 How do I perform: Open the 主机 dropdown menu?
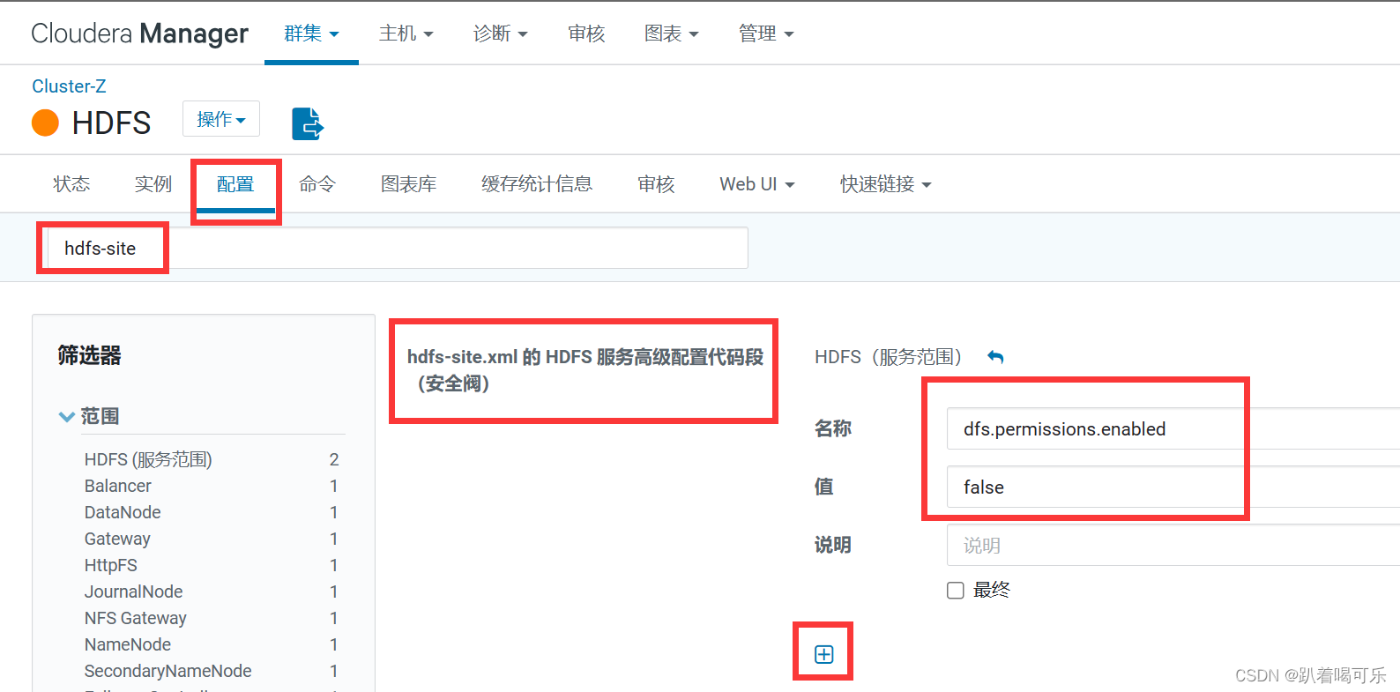406,33
